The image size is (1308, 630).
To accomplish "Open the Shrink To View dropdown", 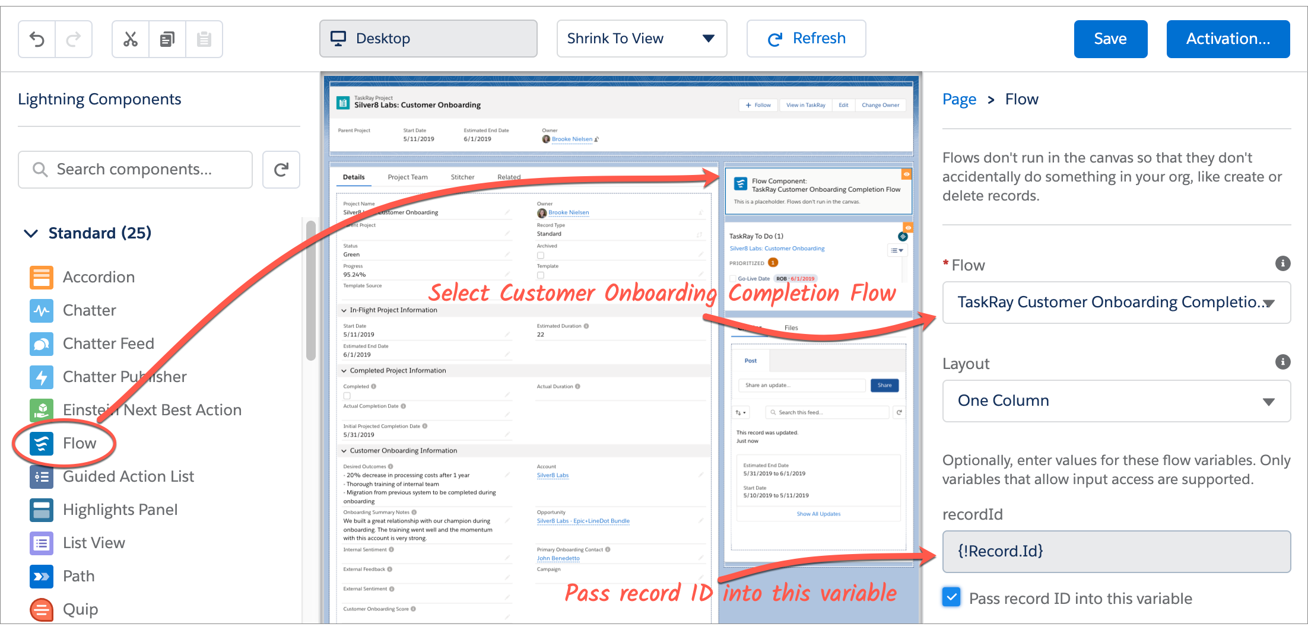I will (642, 39).
